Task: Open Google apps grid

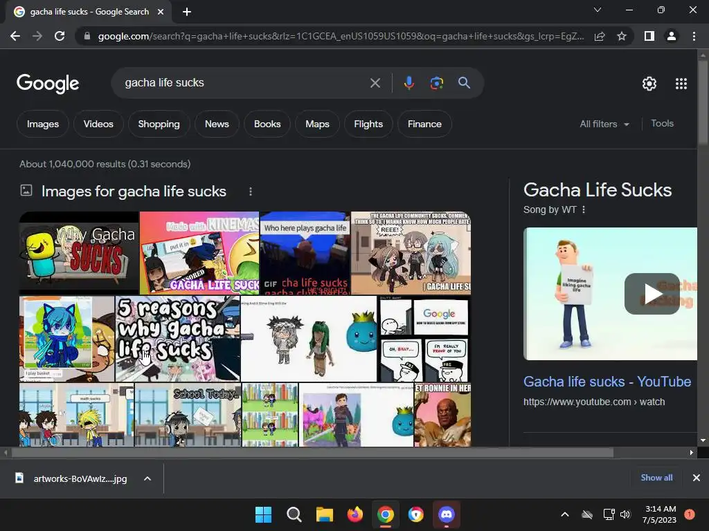Action: pos(681,84)
